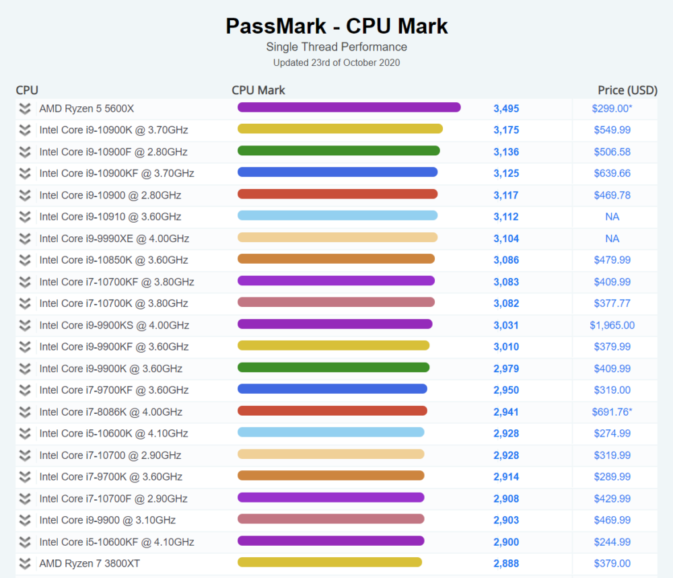Expand the AMD Ryzen 5 5600X row chevron
Image resolution: width=673 pixels, height=578 pixels.
click(25, 108)
